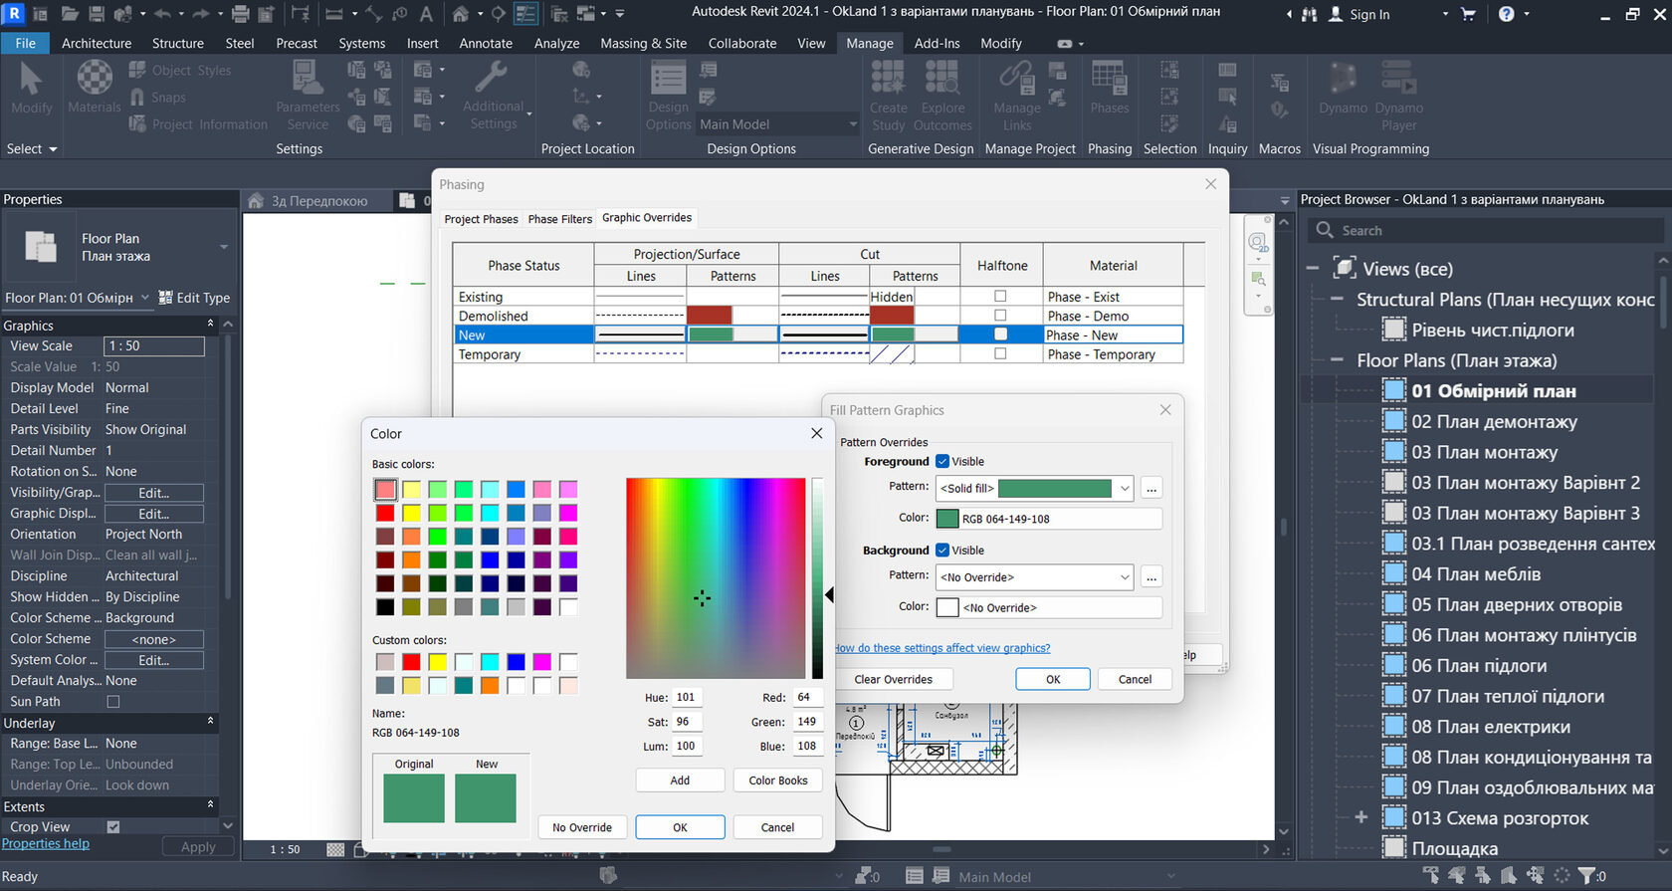Collapse the Views (все) tree node

[1313, 269]
